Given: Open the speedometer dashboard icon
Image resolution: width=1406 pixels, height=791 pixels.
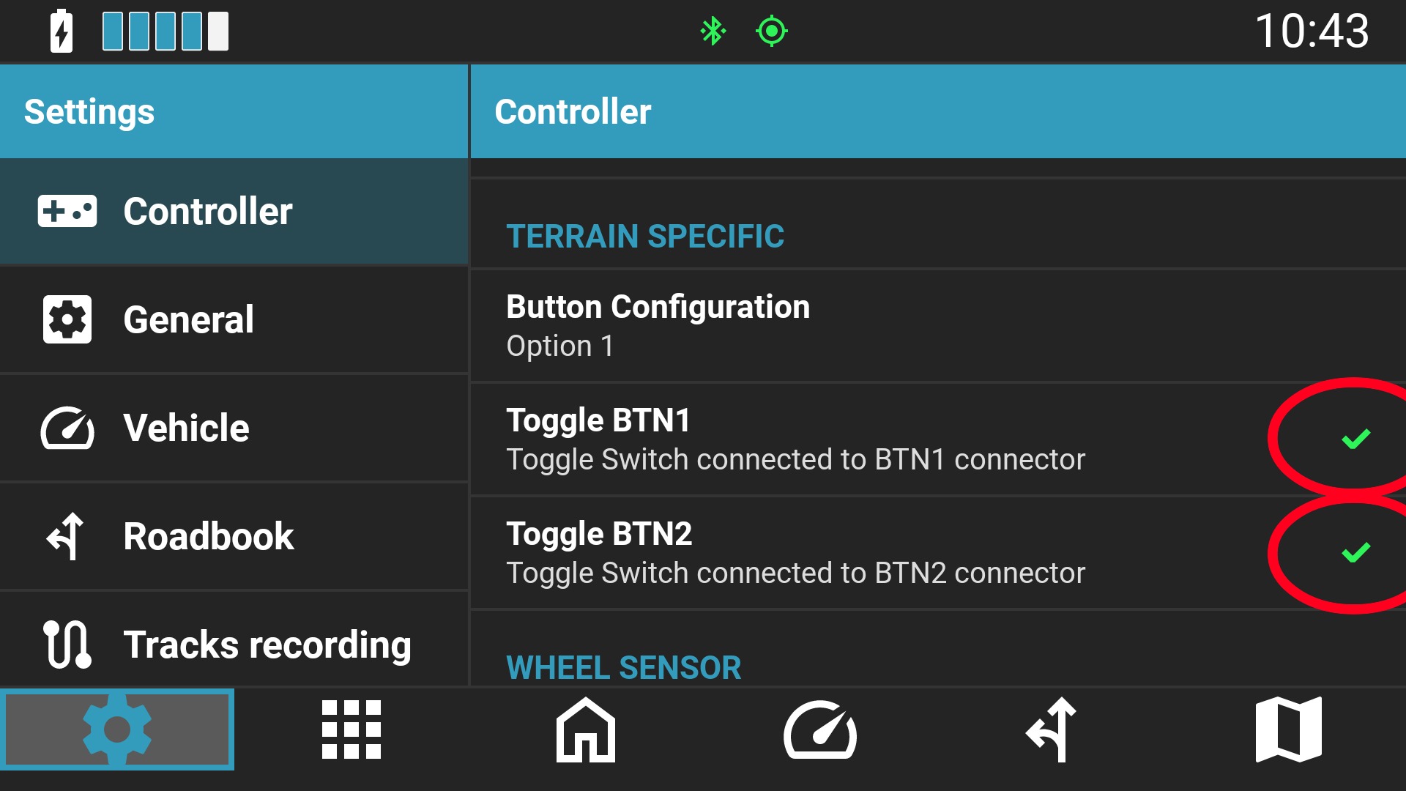Looking at the screenshot, I should click(820, 730).
